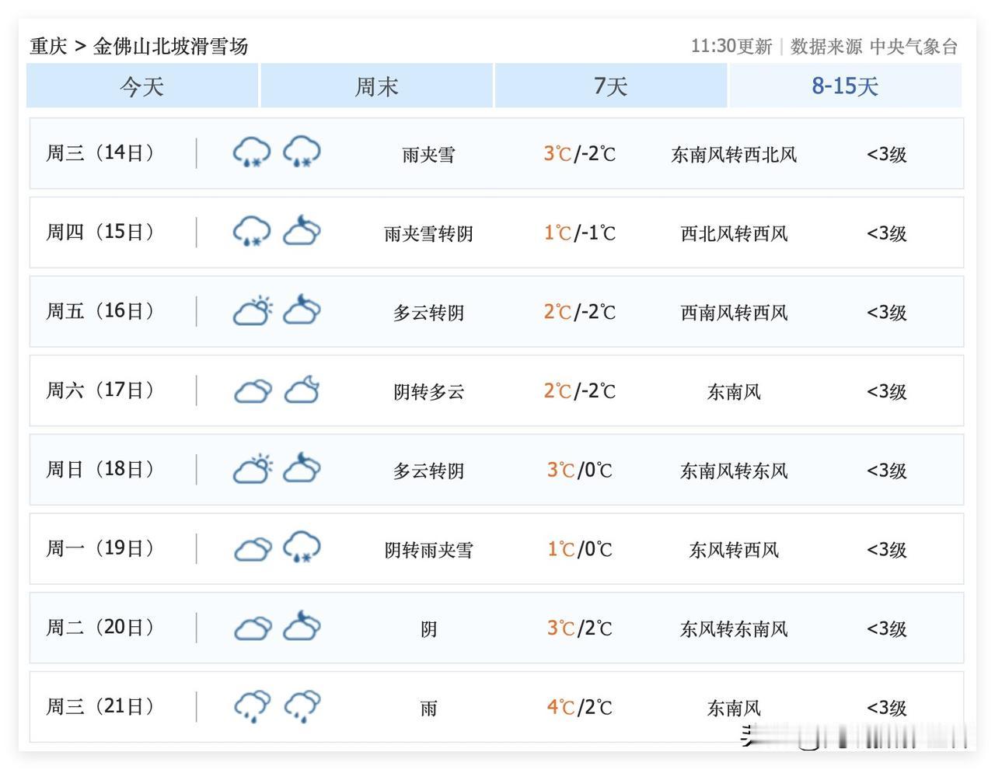The width and height of the screenshot is (995, 770).
Task: Click the 金佛山北坡滑雪场 location link
Action: [171, 47]
